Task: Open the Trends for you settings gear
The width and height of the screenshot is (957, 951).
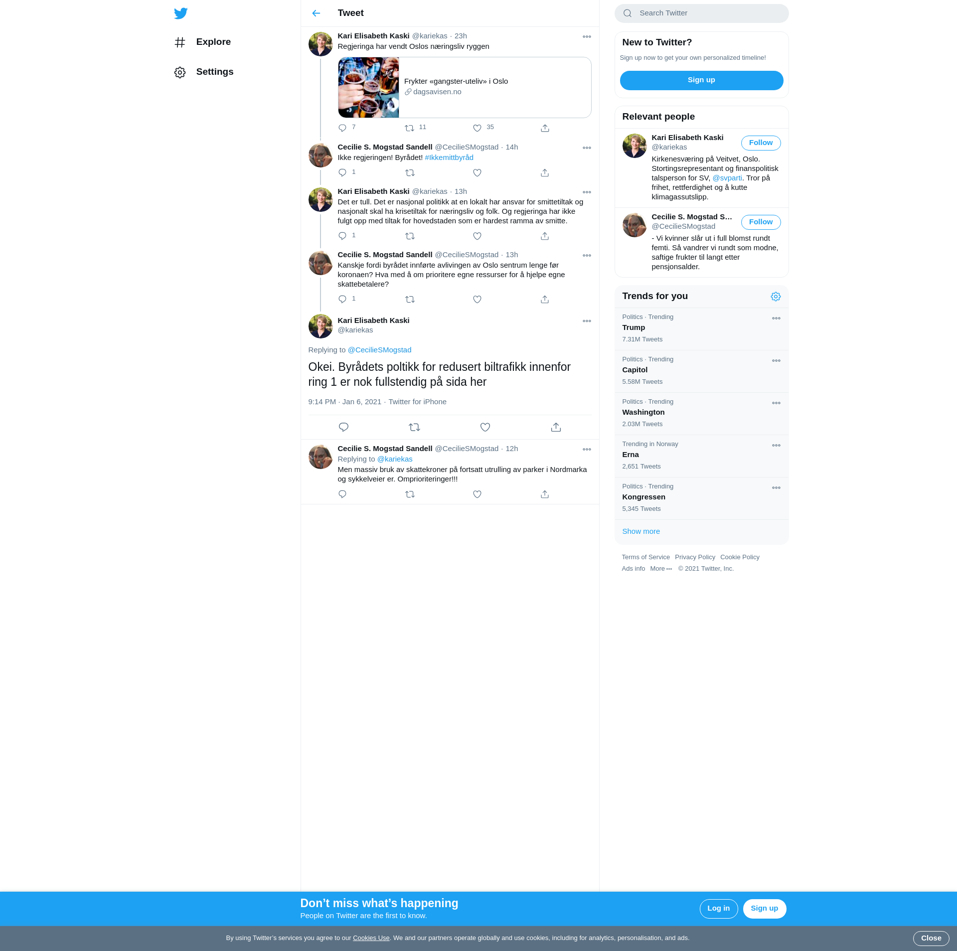Action: tap(776, 297)
